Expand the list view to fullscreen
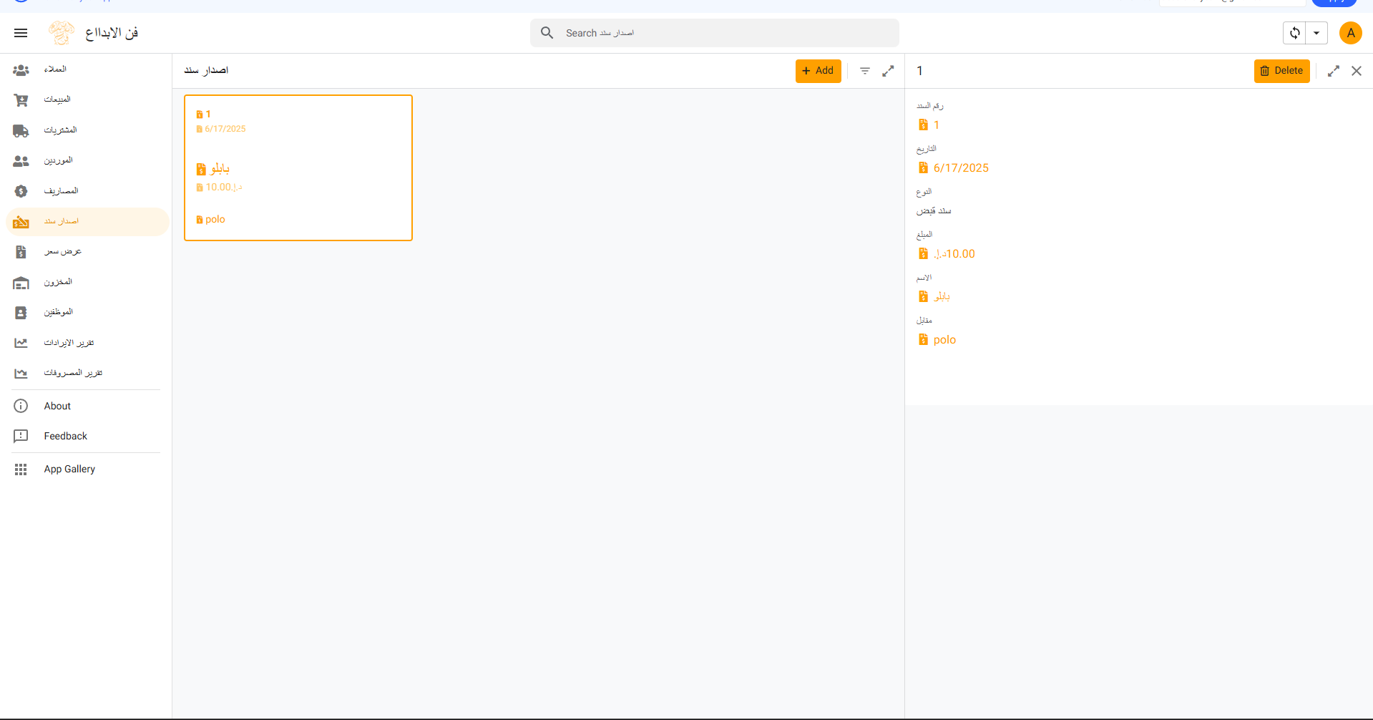1373x720 pixels. coord(888,71)
